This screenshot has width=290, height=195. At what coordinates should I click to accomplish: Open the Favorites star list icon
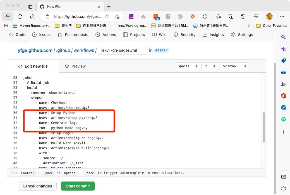point(219,16)
